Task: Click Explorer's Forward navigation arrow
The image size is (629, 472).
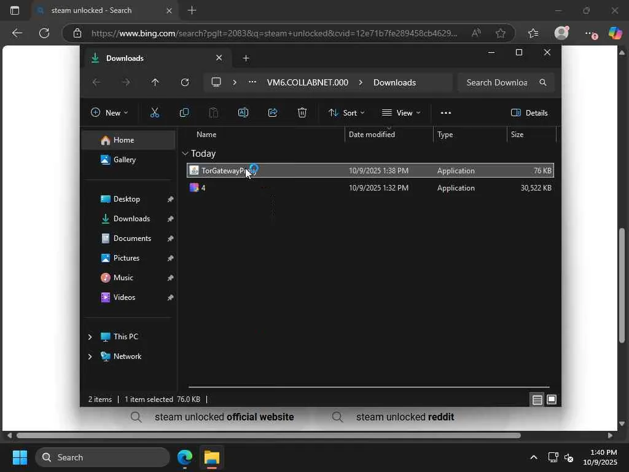Action: [x=126, y=82]
